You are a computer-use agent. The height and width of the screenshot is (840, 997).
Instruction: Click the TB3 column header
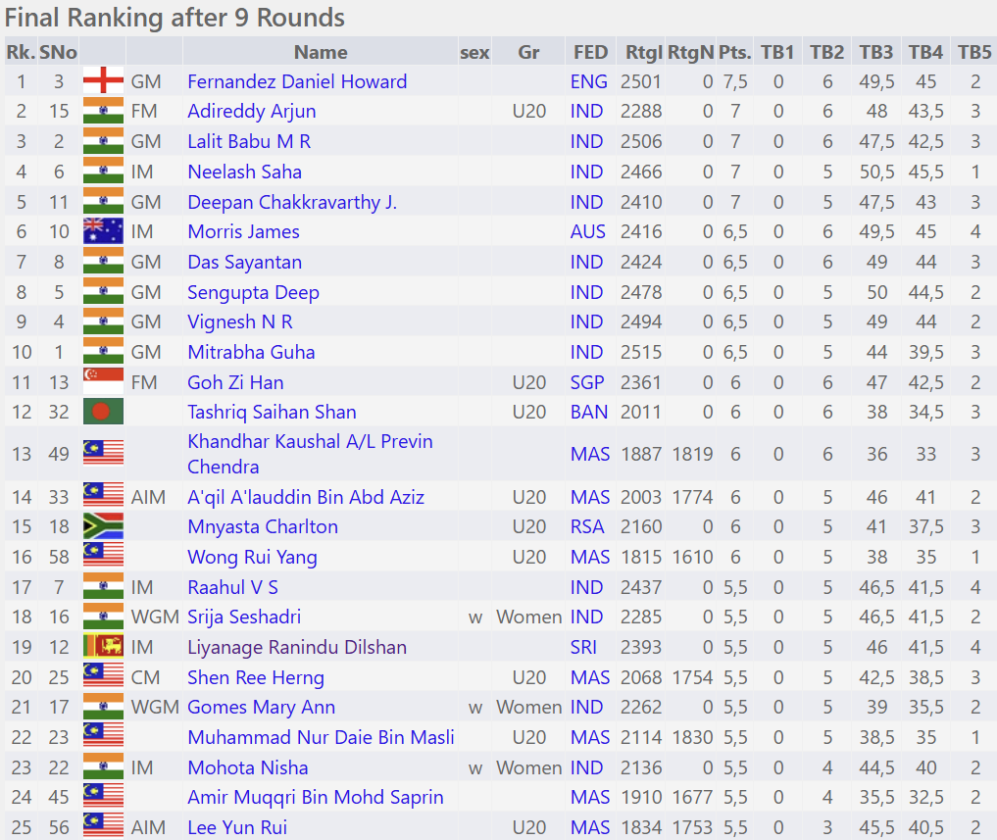876,52
